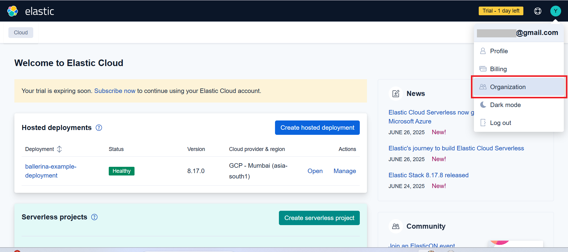
Task: Click the Community people icon
Action: (396, 226)
